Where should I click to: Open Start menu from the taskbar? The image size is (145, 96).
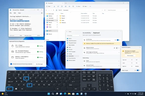[49, 94]
